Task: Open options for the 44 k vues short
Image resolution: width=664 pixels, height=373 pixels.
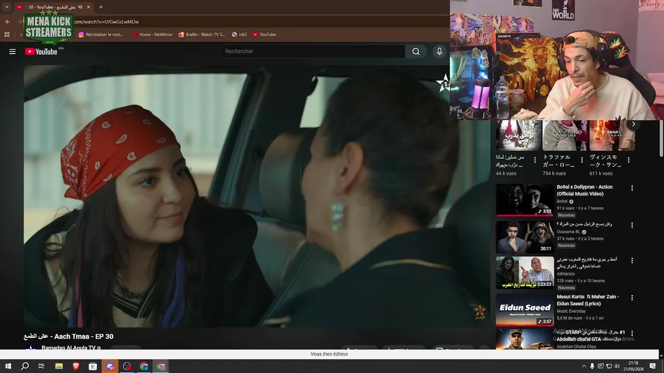Action: (535, 160)
